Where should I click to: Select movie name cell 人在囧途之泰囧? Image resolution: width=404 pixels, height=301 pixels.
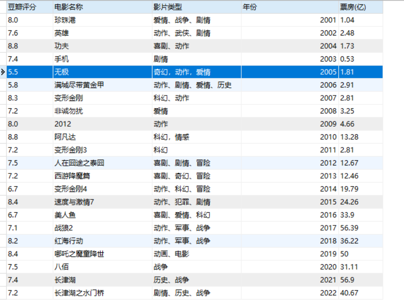point(102,163)
